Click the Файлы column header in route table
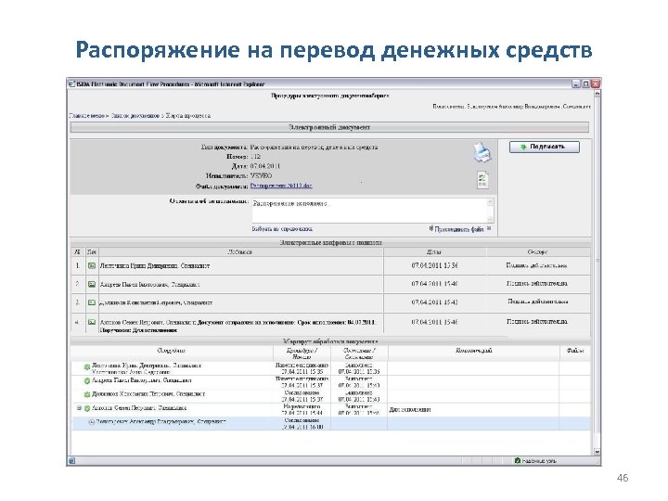 (575, 351)
